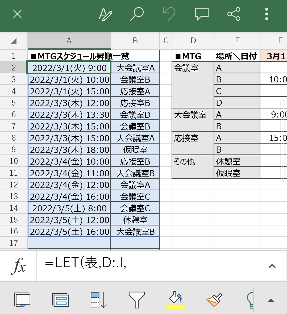Click the vertical scrollbar handle
287x314 pixels.
tap(282, 140)
